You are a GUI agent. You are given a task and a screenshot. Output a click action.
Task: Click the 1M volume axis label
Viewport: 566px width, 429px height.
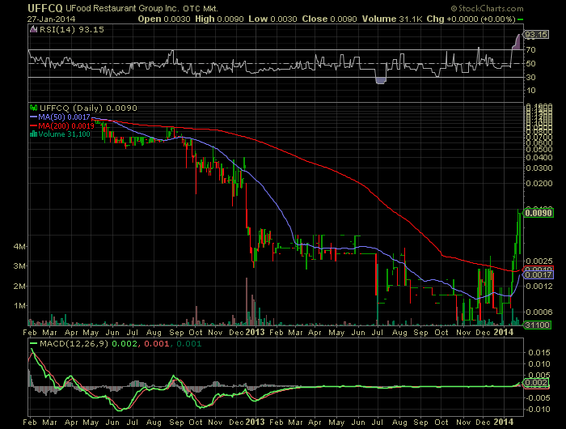[19, 306]
